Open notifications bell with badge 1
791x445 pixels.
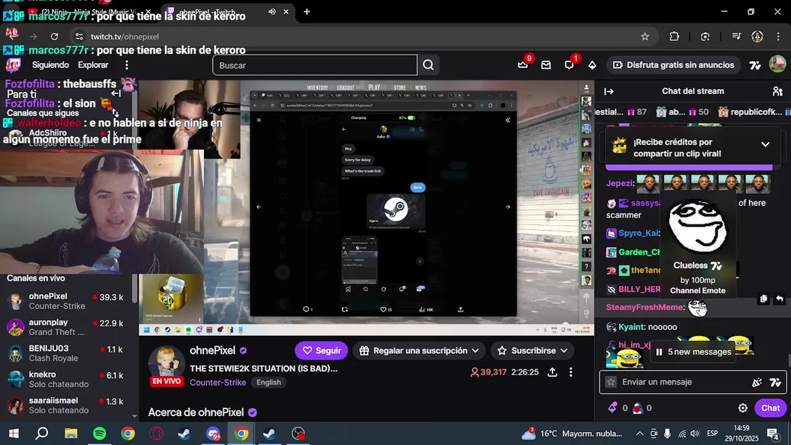(x=569, y=64)
